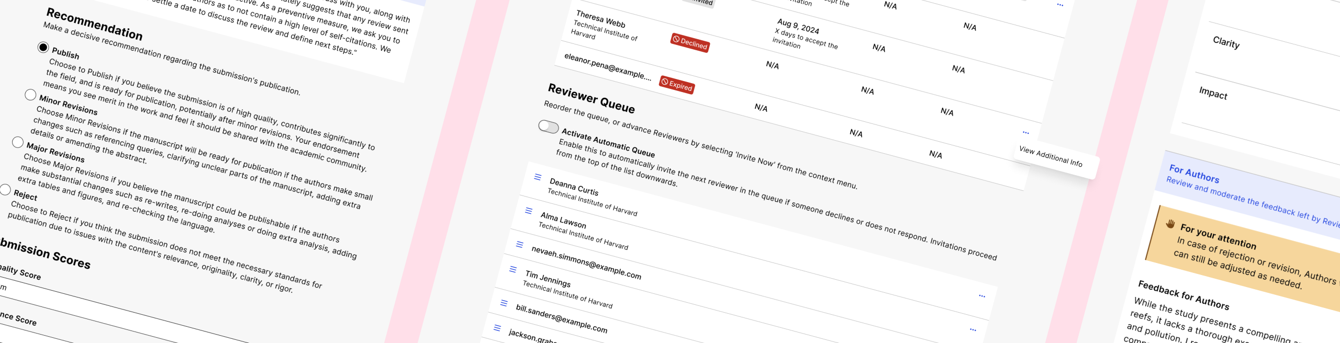This screenshot has width=1340, height=343.
Task: Open the three-dot menu for Deanna Curtis
Action: coord(982,296)
